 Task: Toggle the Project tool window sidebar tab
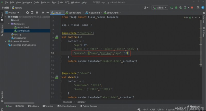click(2, 16)
